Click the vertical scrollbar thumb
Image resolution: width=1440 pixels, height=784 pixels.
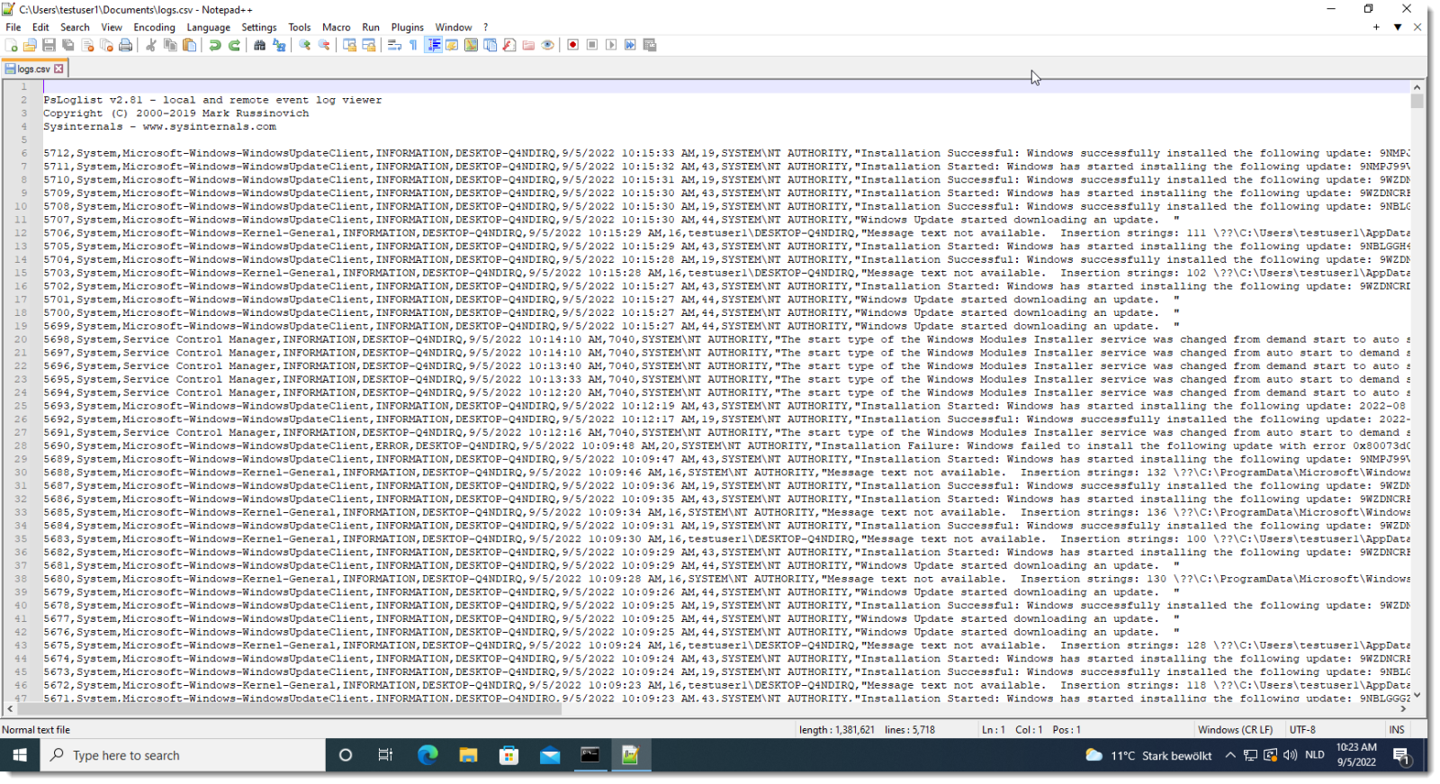tap(1417, 101)
